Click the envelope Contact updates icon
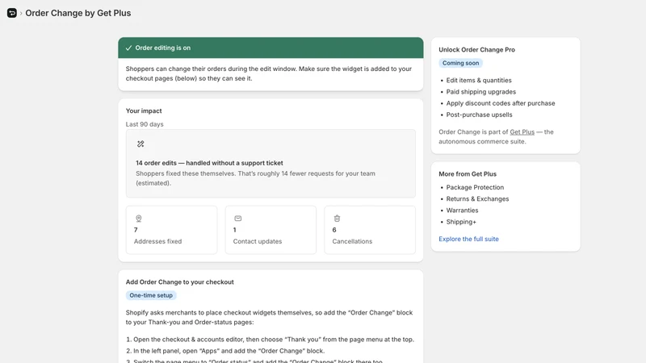Screen dimensions: 646x363 (237, 219)
